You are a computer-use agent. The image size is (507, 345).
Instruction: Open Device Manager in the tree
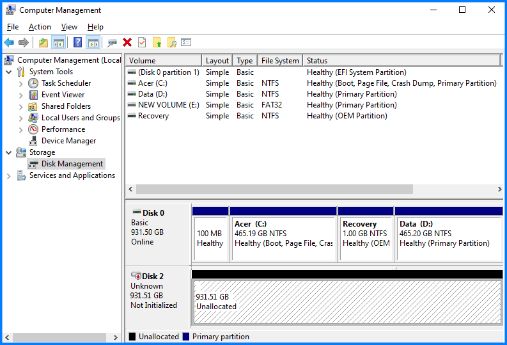pos(68,141)
